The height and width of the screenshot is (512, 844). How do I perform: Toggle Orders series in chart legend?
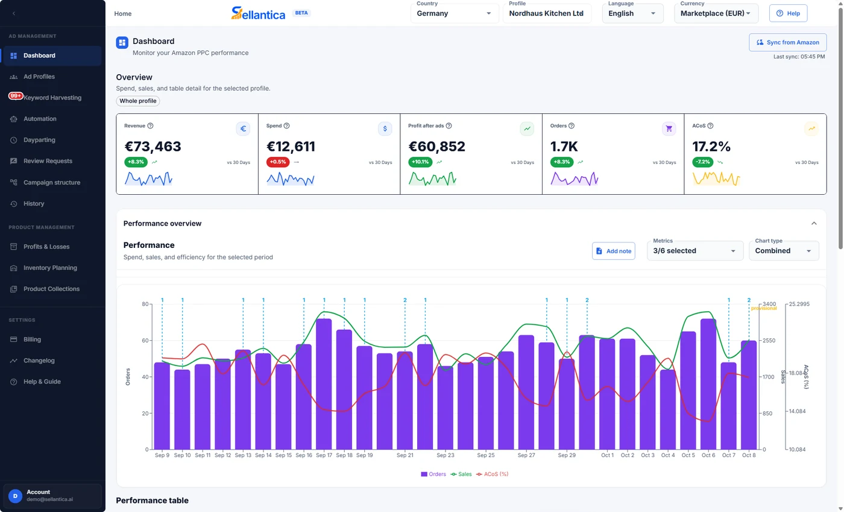coord(433,474)
